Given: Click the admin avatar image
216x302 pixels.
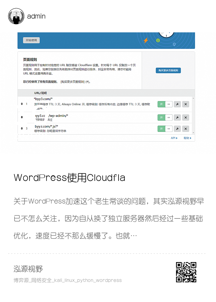Looking at the screenshot, I should [16, 16].
